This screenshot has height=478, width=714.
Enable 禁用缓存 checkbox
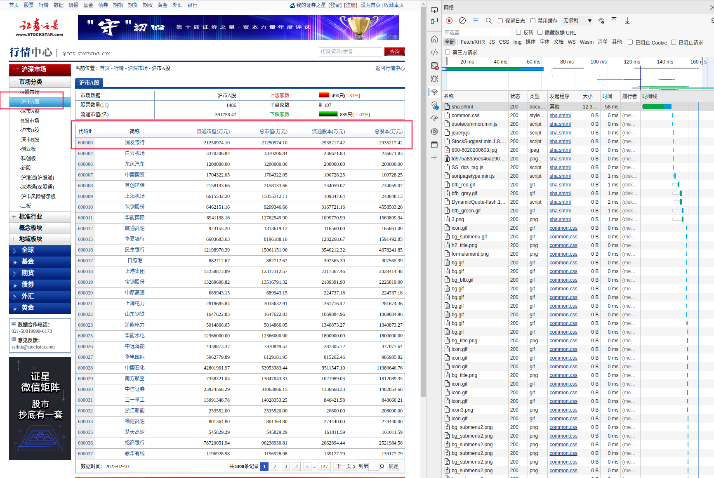click(x=533, y=21)
